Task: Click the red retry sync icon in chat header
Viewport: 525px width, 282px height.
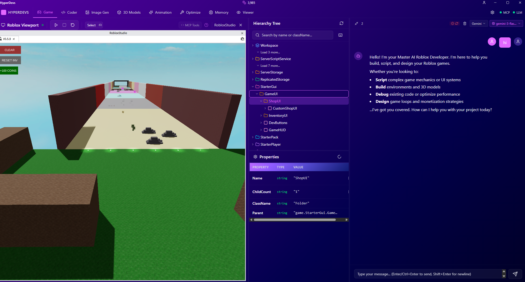Action: pos(457,23)
